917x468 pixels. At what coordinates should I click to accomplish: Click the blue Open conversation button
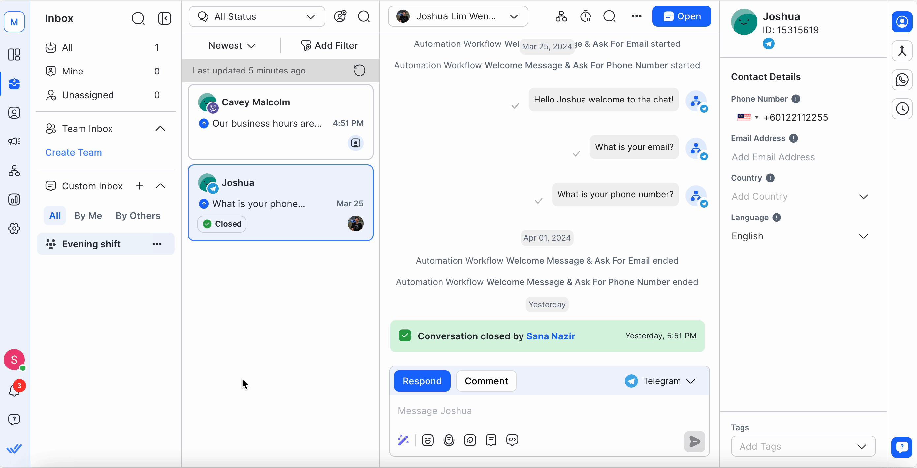(681, 16)
